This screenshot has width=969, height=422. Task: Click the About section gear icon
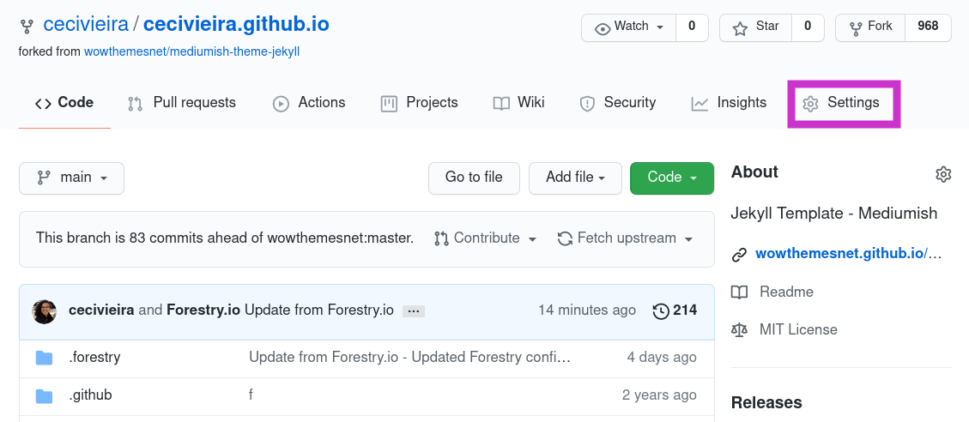[x=943, y=174]
